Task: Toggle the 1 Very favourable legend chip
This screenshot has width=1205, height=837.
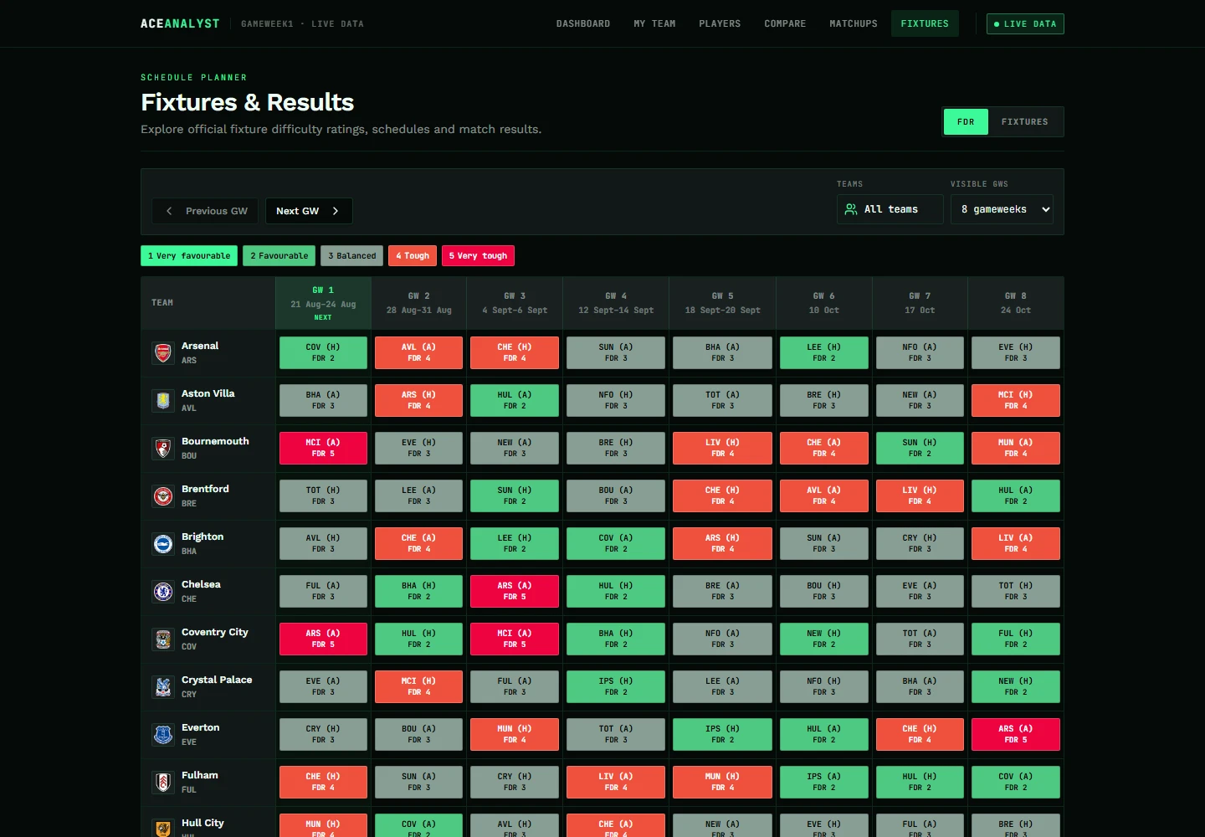Action: pyautogui.click(x=189, y=256)
